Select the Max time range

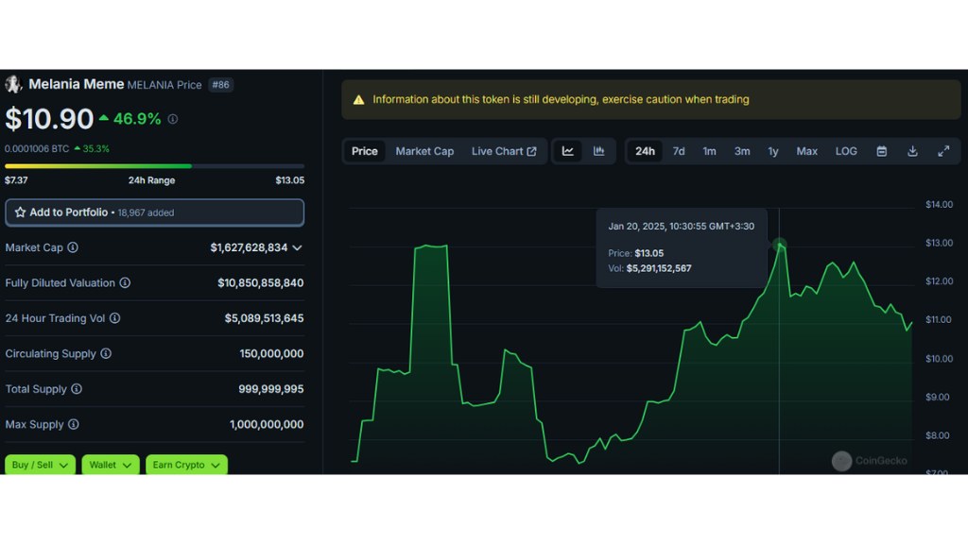tap(807, 151)
